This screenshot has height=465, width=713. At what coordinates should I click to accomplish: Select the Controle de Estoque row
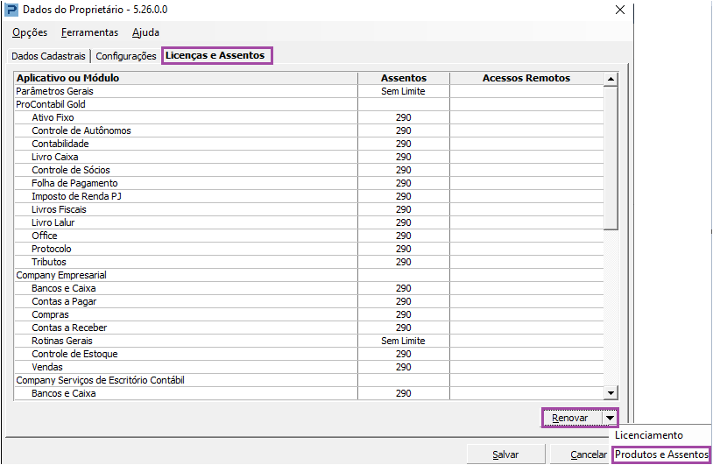coord(308,354)
